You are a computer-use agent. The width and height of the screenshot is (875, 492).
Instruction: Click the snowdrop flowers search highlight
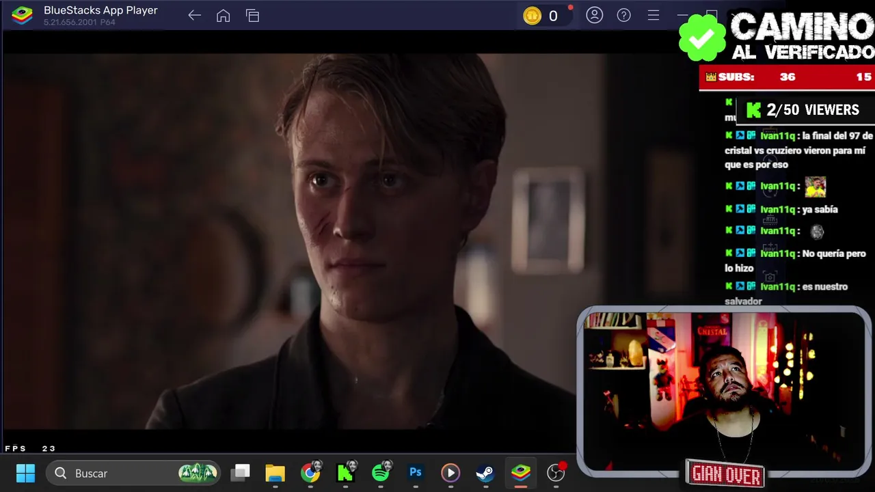[x=198, y=472]
